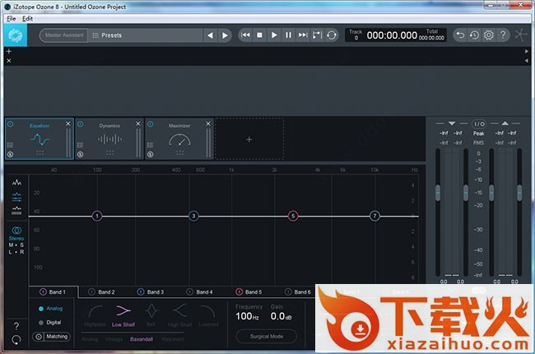Click EQ node 7 on the curve

pyautogui.click(x=374, y=216)
